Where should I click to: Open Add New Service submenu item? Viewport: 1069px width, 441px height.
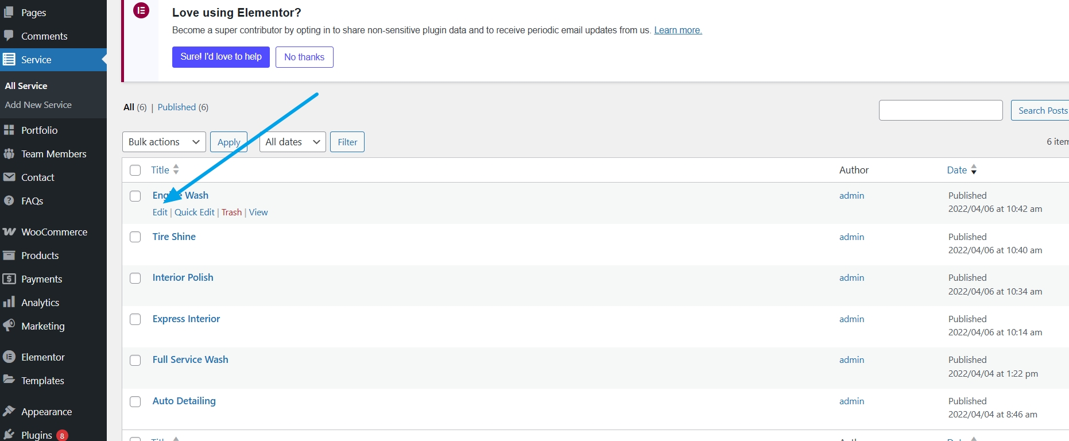click(x=38, y=105)
